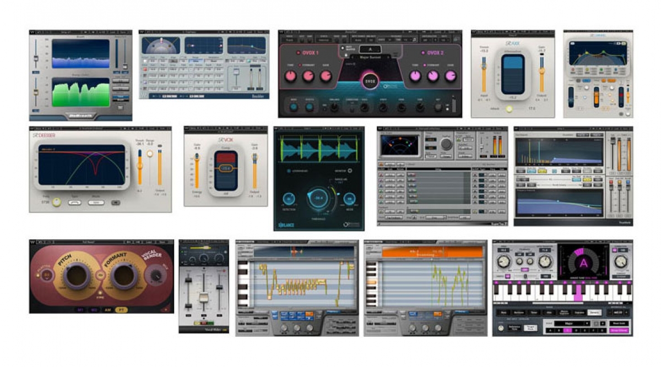Click the Detection knob in Sibilance
This screenshot has height=367, width=661.
pyautogui.click(x=290, y=199)
